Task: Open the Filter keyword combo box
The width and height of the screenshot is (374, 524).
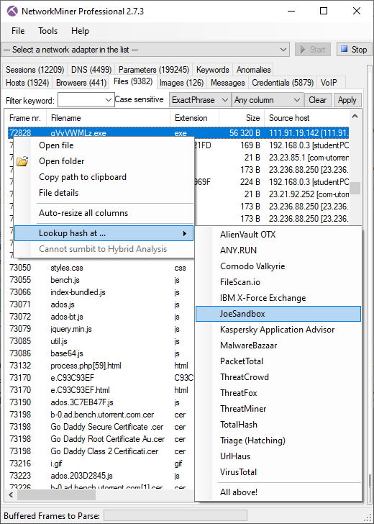Action: click(x=86, y=100)
